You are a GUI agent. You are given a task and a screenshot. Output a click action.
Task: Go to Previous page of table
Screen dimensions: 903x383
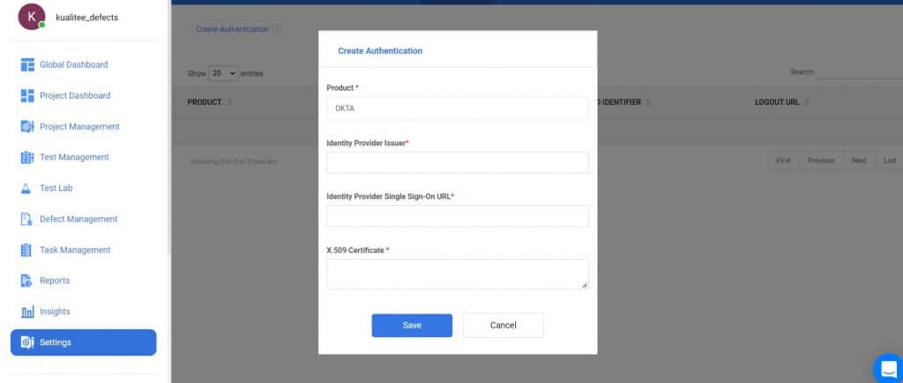[821, 160]
